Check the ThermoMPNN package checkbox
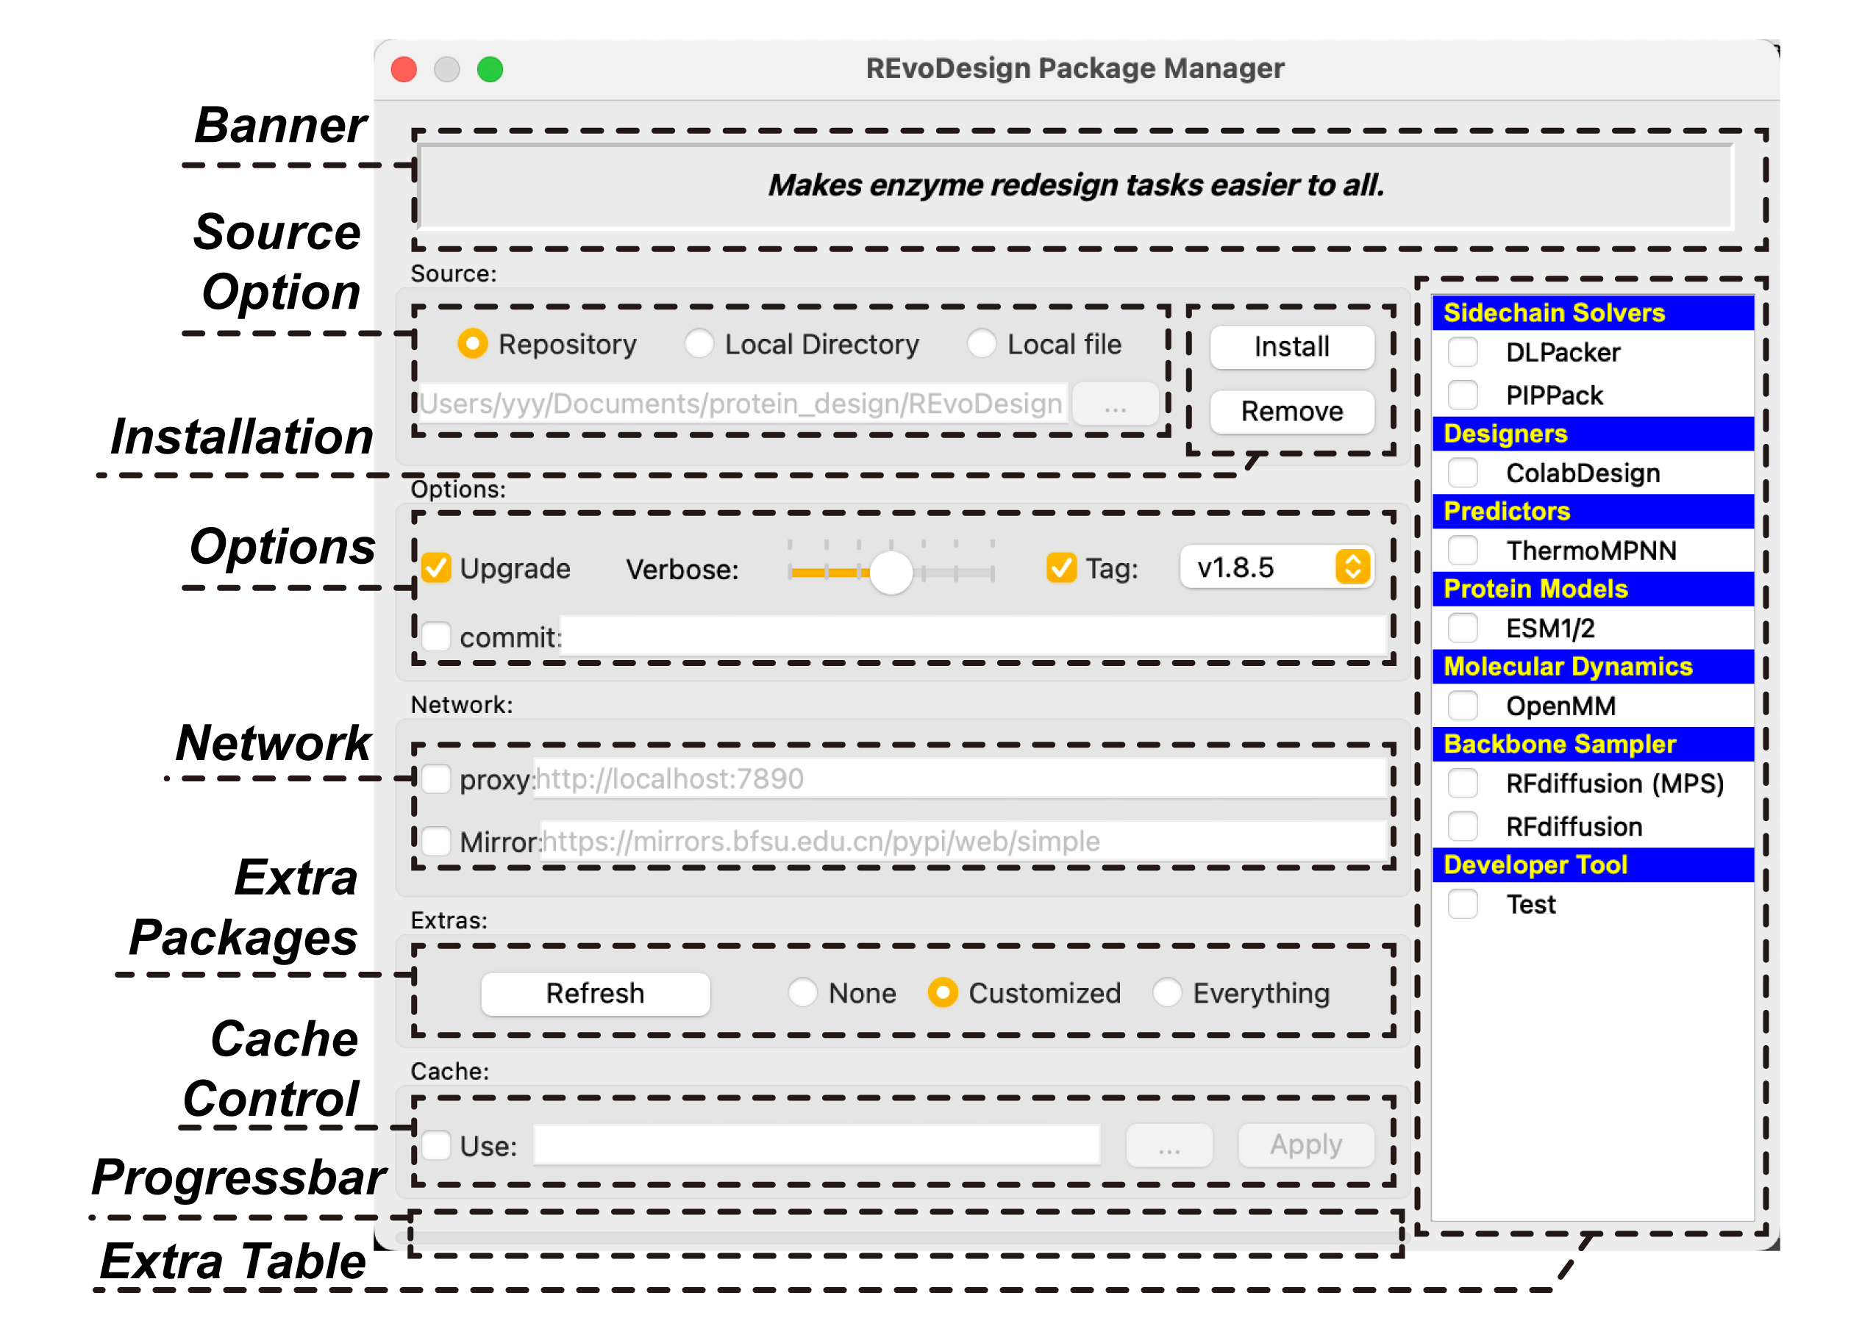 pyautogui.click(x=1463, y=551)
